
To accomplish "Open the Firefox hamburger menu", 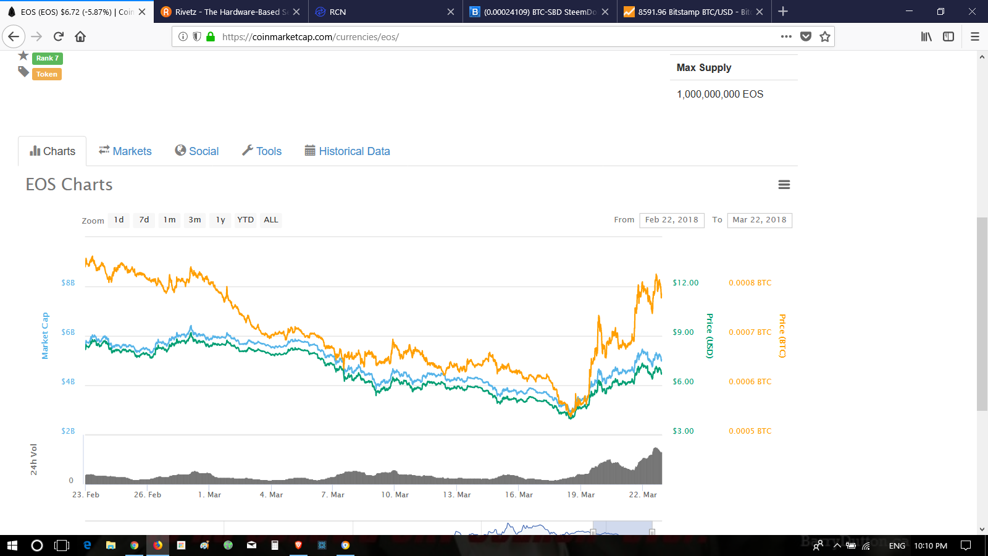I will pos(975,36).
